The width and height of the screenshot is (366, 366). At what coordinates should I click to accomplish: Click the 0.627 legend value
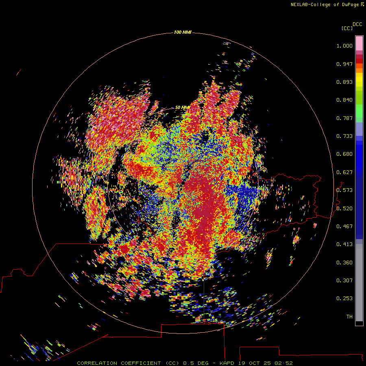[x=344, y=172]
